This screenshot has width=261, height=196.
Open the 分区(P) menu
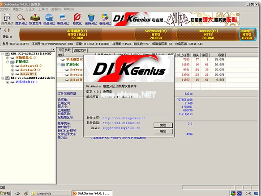[x=30, y=9]
